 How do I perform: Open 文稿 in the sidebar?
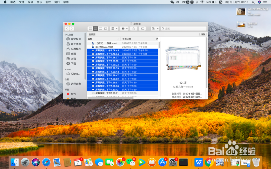click(71, 59)
